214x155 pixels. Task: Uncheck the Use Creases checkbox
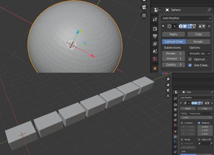click(190, 65)
